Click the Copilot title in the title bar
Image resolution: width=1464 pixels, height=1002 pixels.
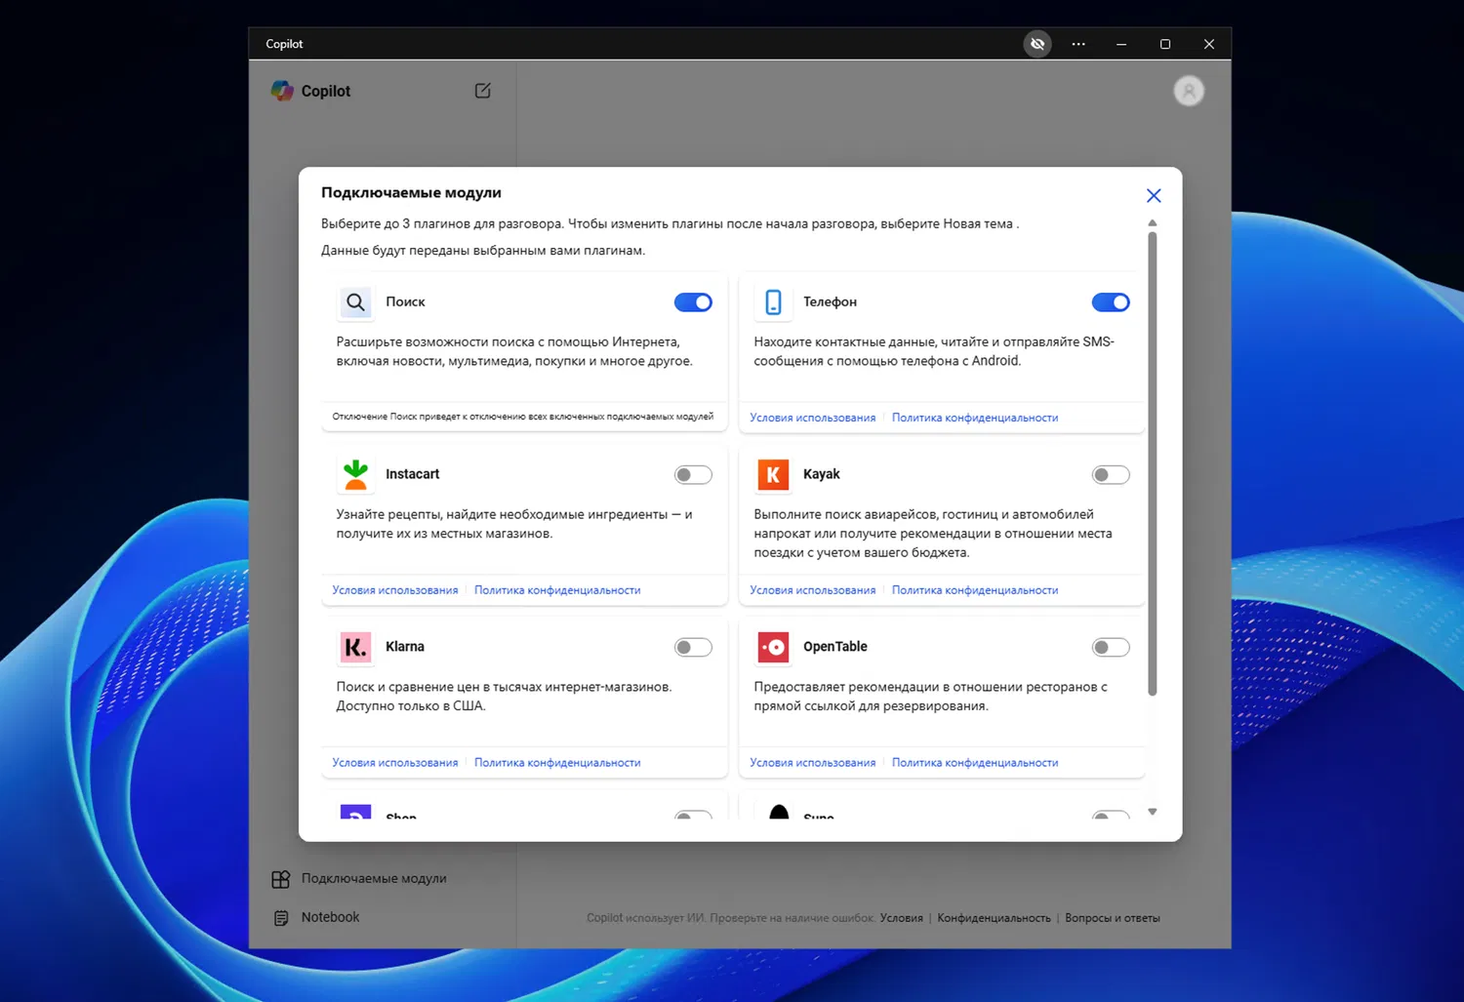point(284,44)
